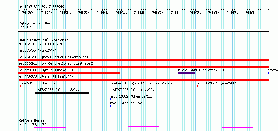The height and width of the screenshot is (131, 278).
Task: Click the ruler's left arrow end
Action: 19,10
